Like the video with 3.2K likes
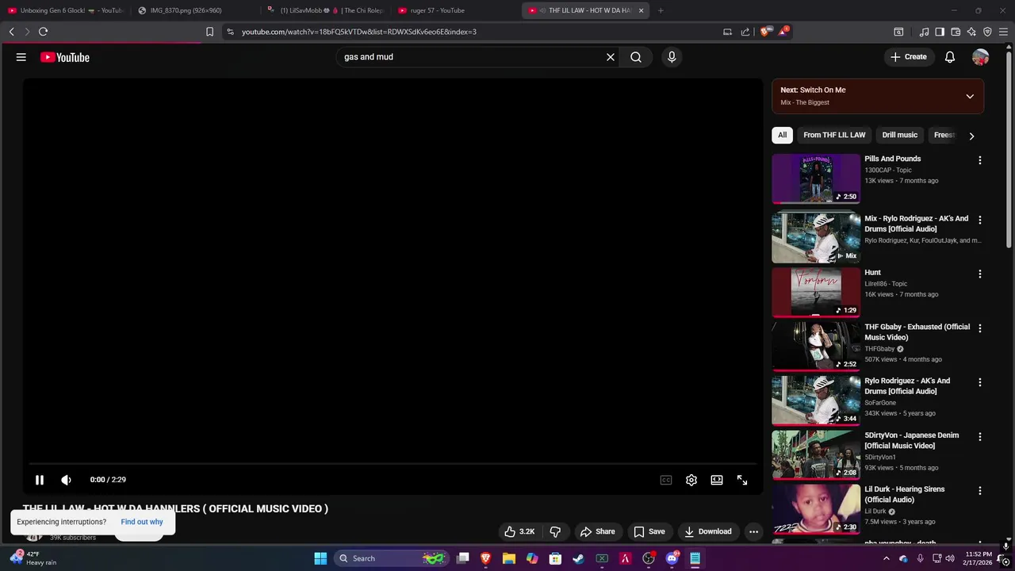Screen dimensions: 1015x571 tap(519, 531)
